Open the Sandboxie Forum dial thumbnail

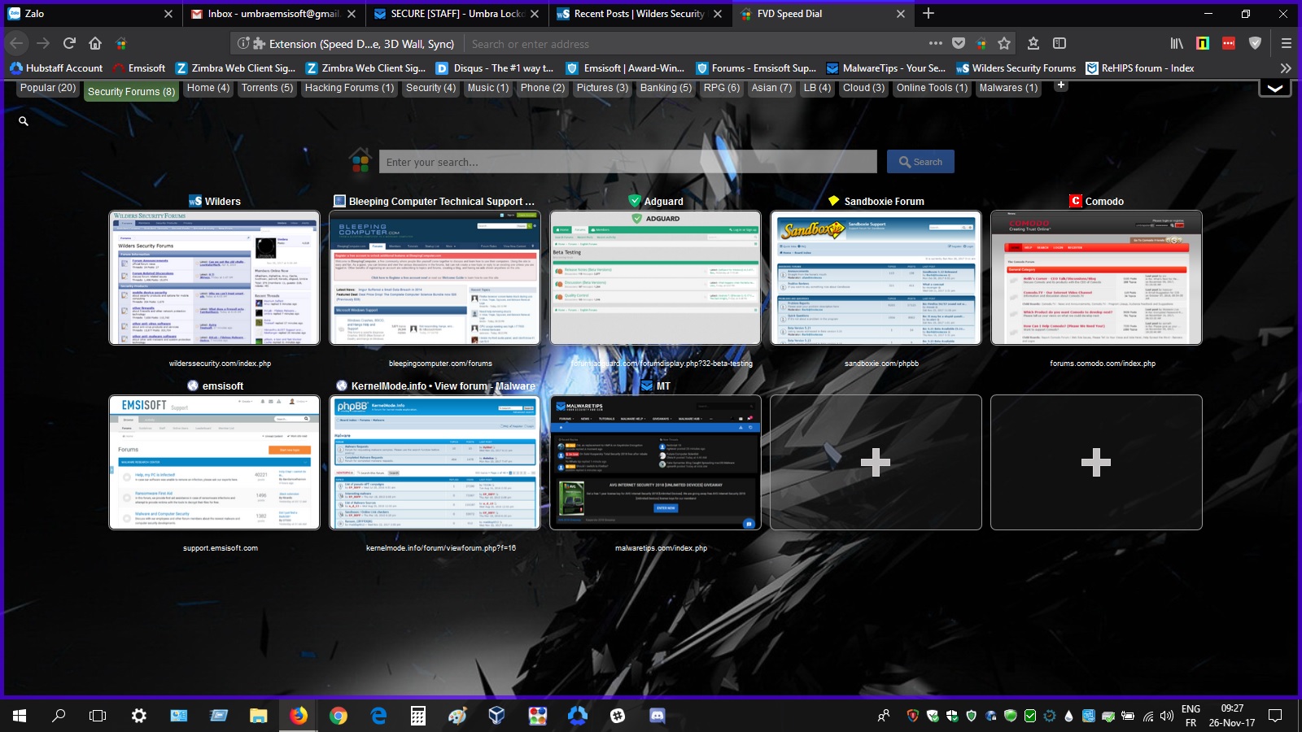(876, 277)
